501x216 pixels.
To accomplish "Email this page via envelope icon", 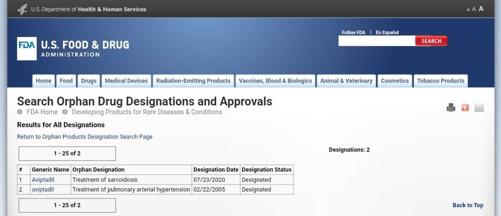I will click(x=479, y=107).
